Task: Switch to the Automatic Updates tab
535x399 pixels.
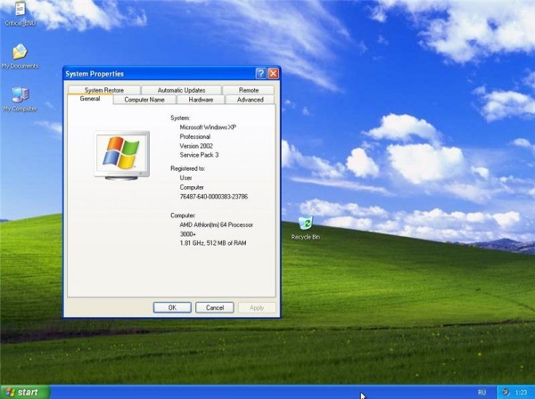Action: [181, 90]
